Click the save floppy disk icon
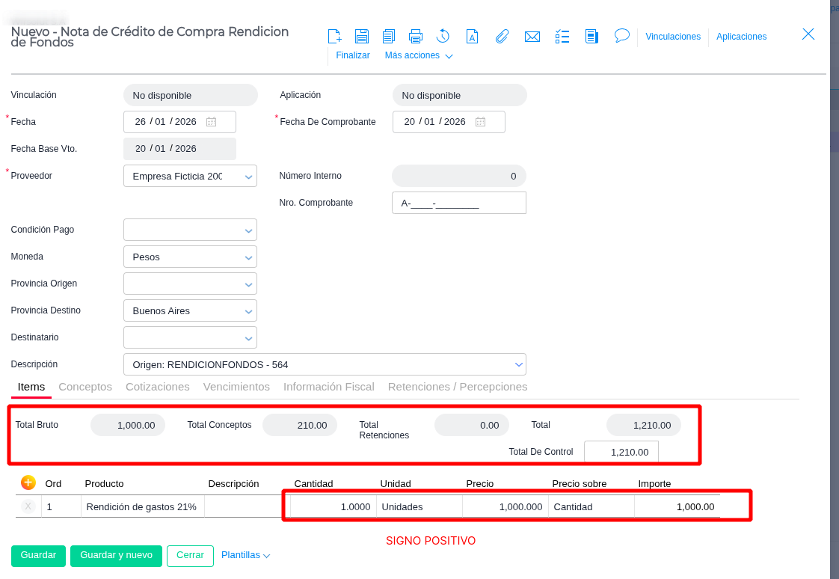The height and width of the screenshot is (579, 839). (362, 36)
